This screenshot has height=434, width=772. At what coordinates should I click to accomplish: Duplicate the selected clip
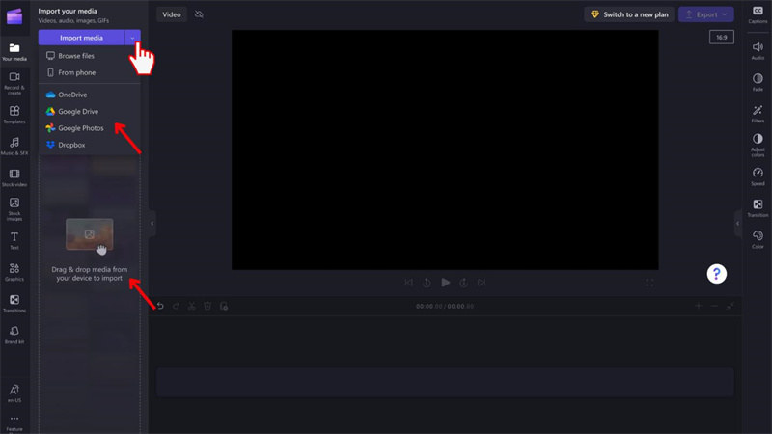(224, 306)
